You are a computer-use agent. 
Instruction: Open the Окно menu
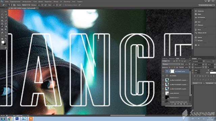coord(74,1)
